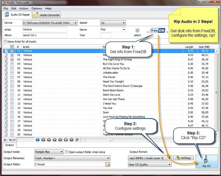Open the Action menu
221x176 pixels.
[24, 8]
